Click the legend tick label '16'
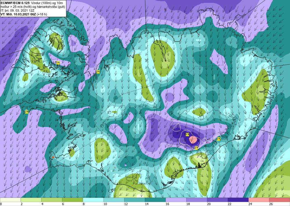This screenshot has height=206, width=290. coord(167,204)
